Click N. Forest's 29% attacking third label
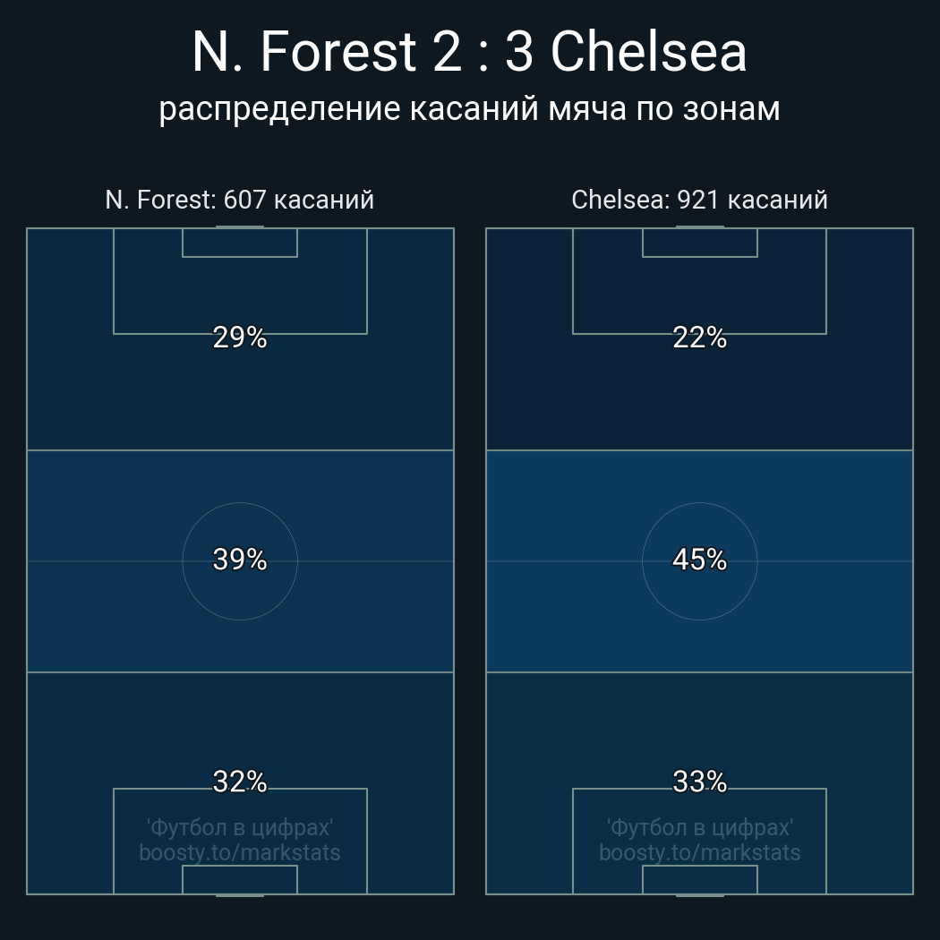This screenshot has height=940, width=940. point(240,338)
